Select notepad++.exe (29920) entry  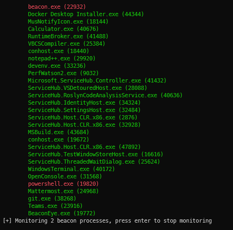pyautogui.click(x=62, y=59)
